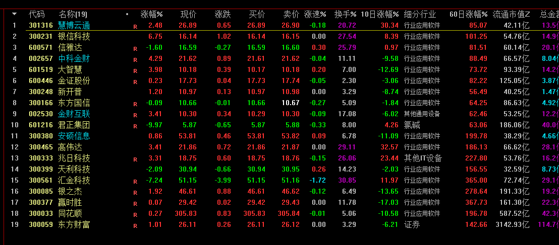Click the R marker on 信雅达 row
This screenshot has height=245, width=559.
click(135, 48)
